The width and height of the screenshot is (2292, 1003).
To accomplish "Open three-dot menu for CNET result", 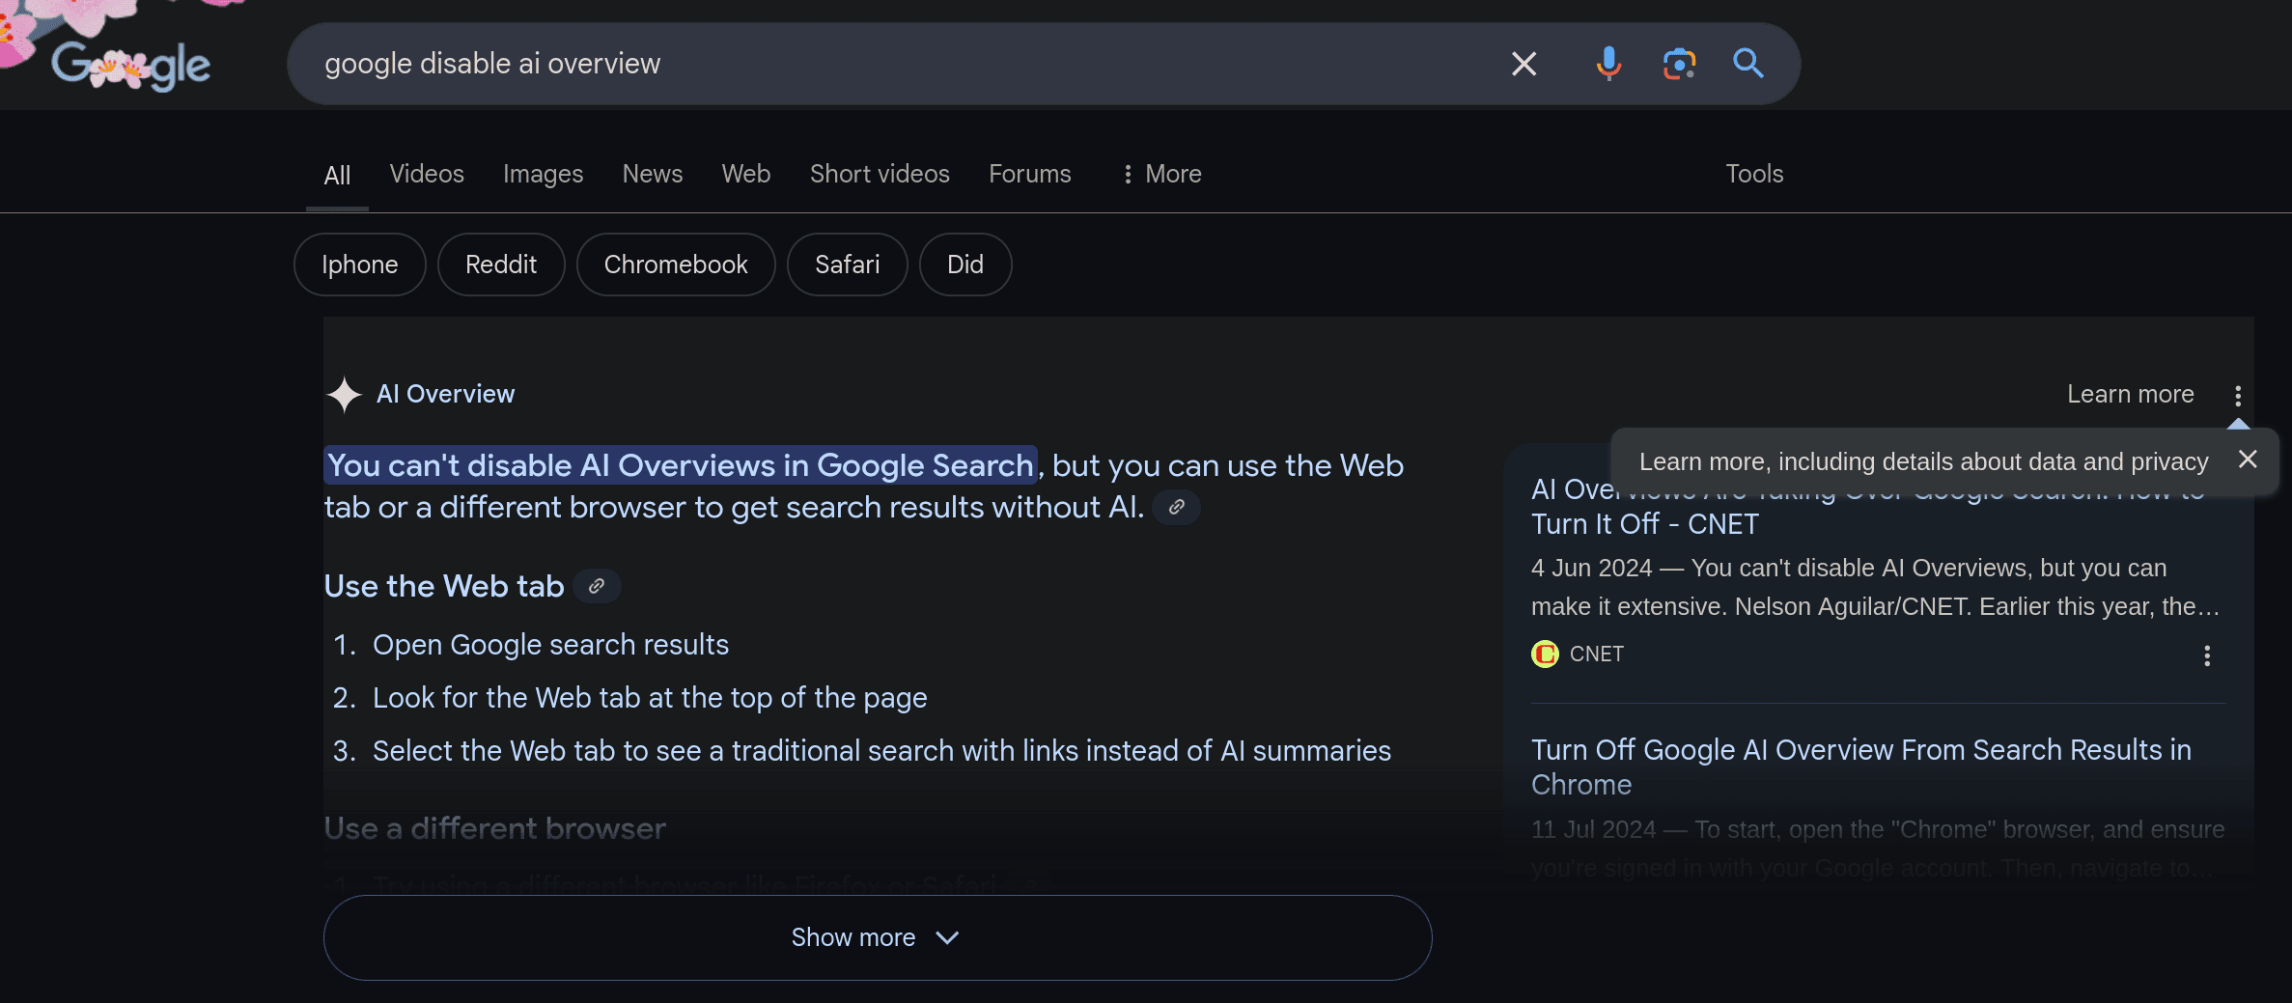I will [2206, 656].
